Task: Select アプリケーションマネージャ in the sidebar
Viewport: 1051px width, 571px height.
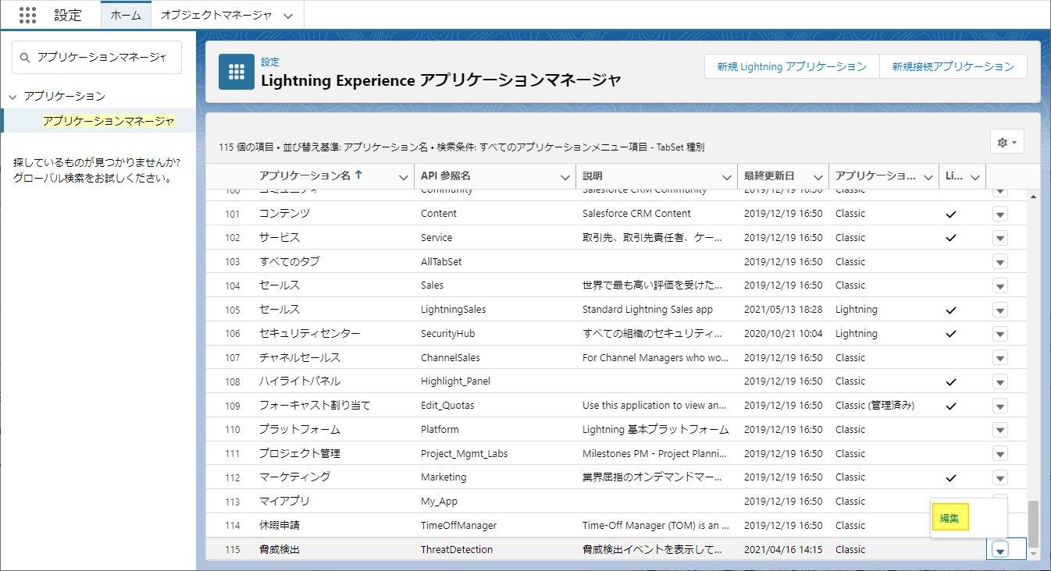Action: pyautogui.click(x=108, y=121)
